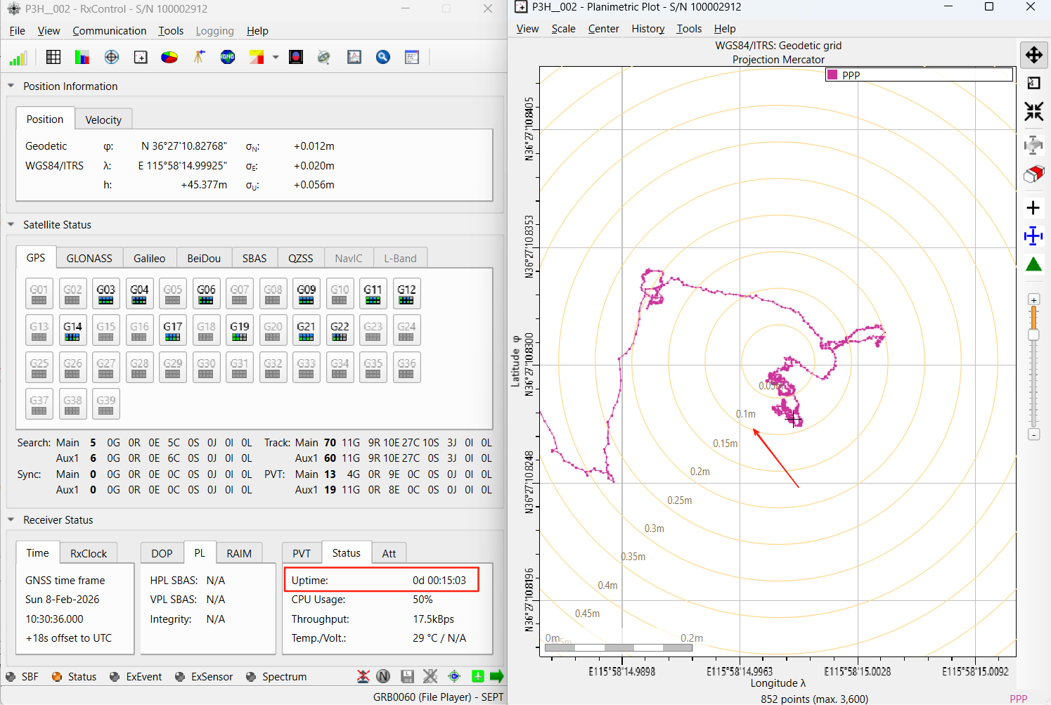Toggle the SBF status indicator
1051x705 pixels.
tap(22, 677)
